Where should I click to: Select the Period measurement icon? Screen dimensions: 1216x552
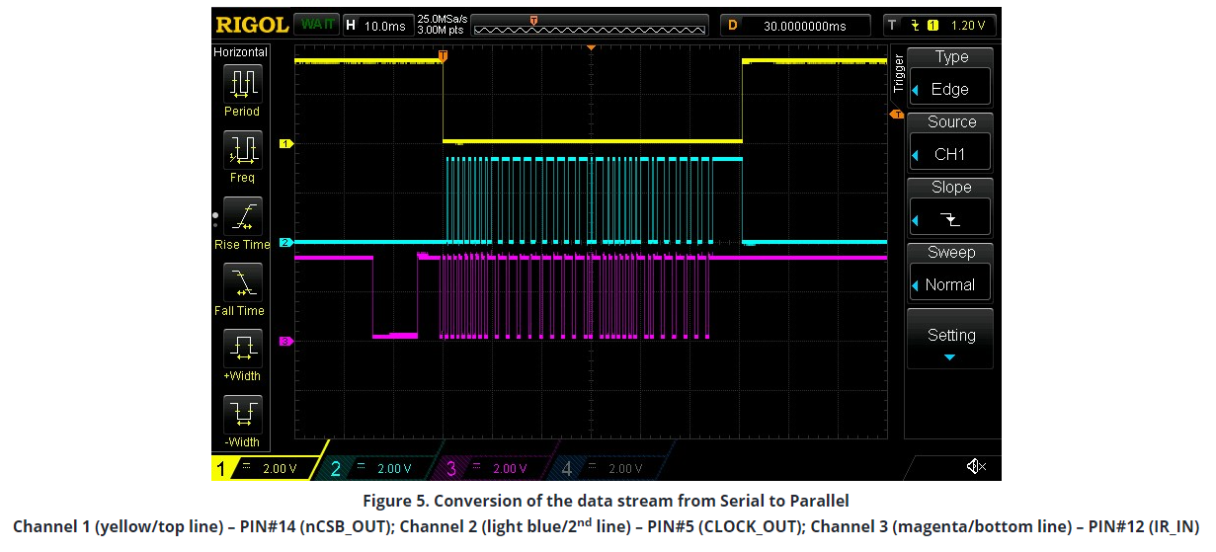click(242, 83)
